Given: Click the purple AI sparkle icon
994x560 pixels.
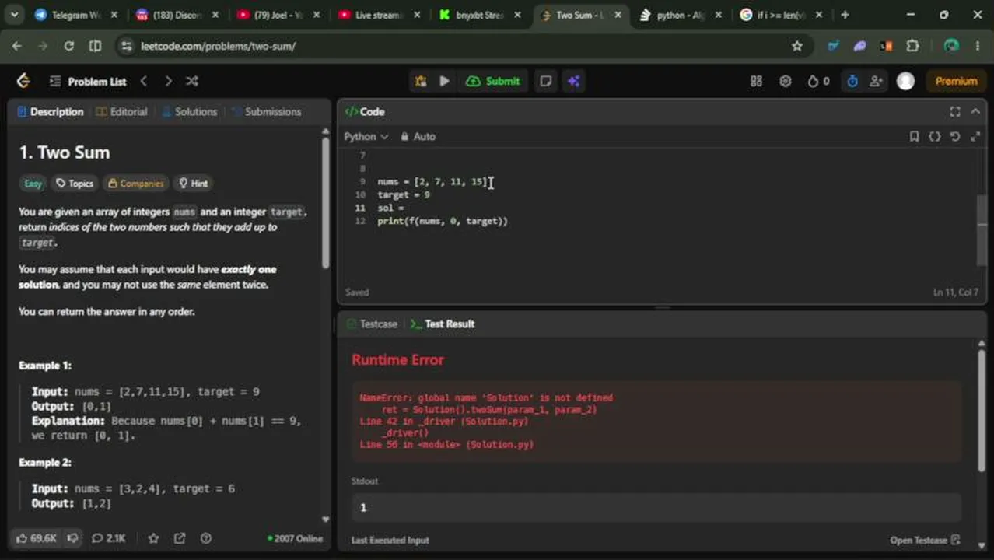Looking at the screenshot, I should (573, 81).
